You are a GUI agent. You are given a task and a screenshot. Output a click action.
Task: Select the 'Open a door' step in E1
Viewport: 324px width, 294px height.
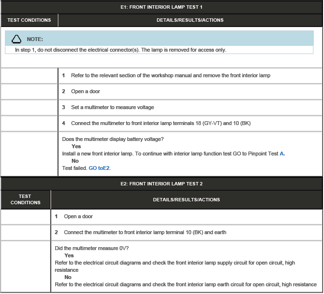85,91
